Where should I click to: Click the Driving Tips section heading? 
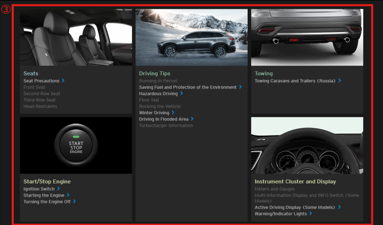155,73
